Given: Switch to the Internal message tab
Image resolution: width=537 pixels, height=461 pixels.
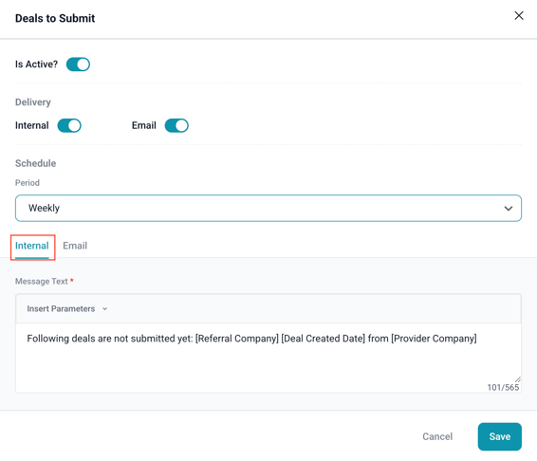Looking at the screenshot, I should click(32, 246).
